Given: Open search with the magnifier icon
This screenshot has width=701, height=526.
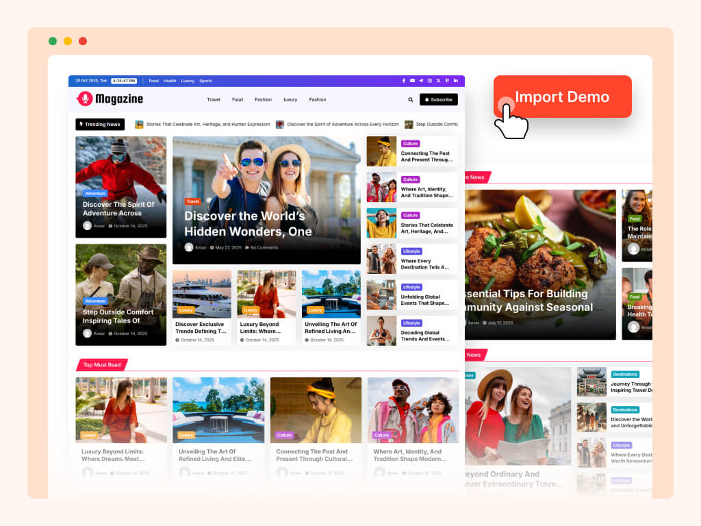Looking at the screenshot, I should pyautogui.click(x=411, y=100).
